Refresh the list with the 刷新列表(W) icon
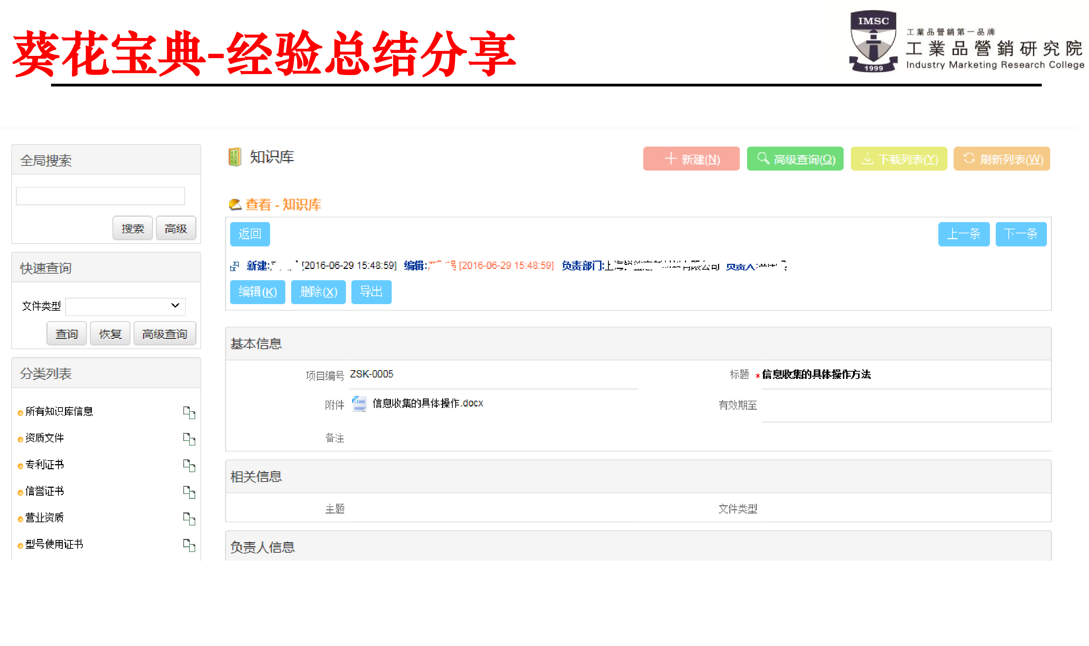Screen dimensions: 1089x646 969,159
